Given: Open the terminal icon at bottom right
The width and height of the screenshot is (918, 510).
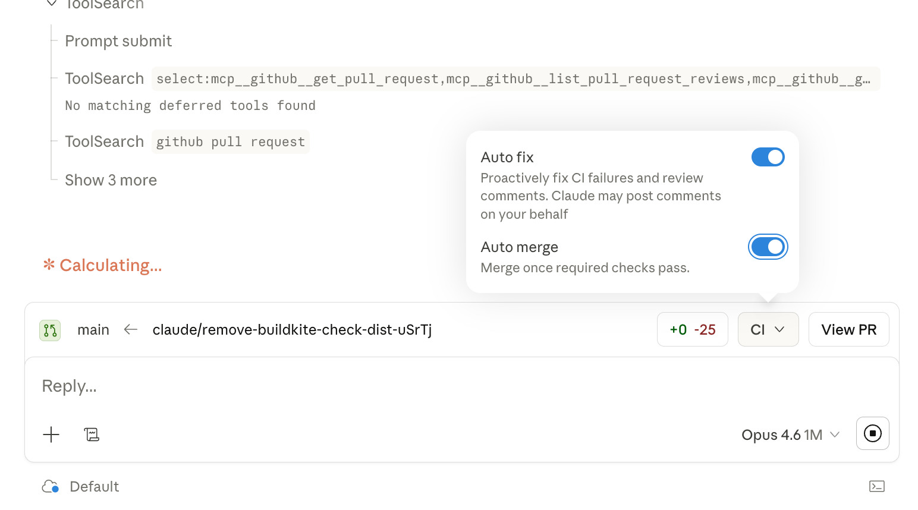Looking at the screenshot, I should point(877,486).
